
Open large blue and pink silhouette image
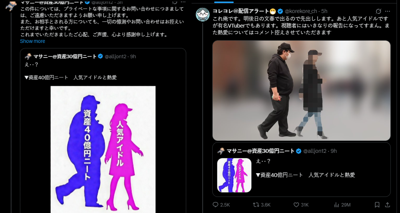click(103, 149)
